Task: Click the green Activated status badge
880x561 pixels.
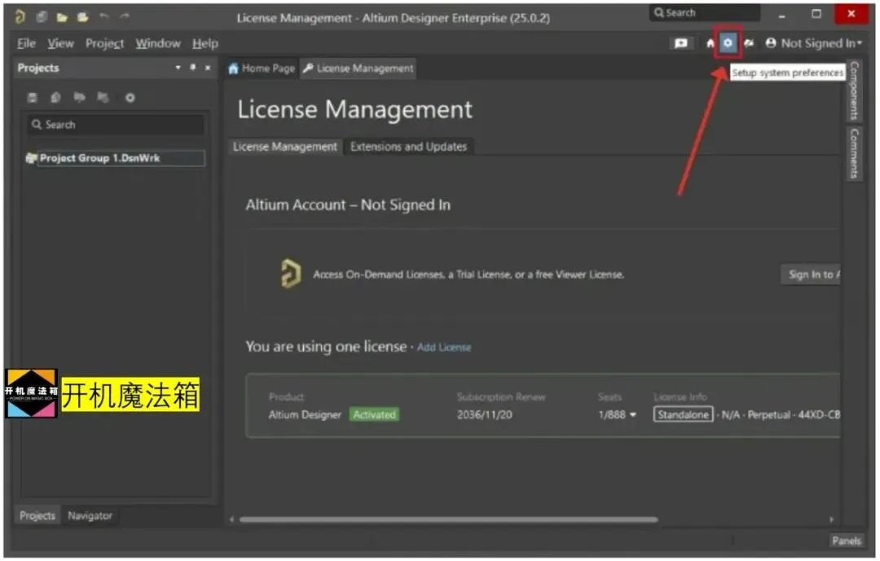Action: click(x=374, y=414)
